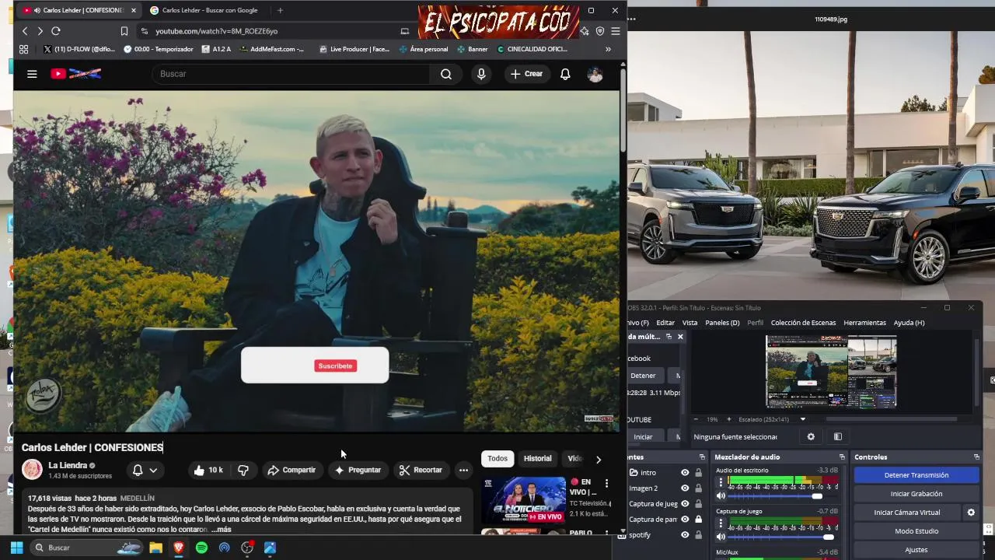Open File Explorer from the taskbar
Viewport: 995px width, 560px height.
(155, 548)
